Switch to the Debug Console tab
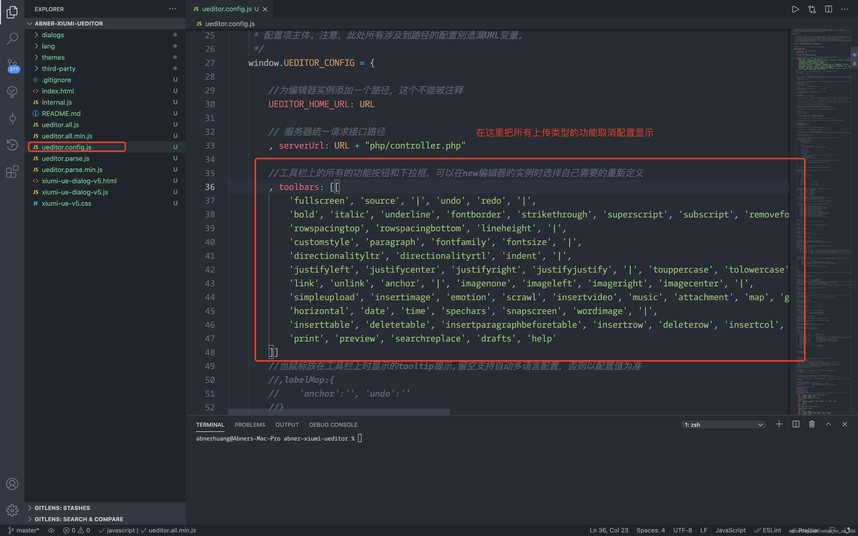This screenshot has width=858, height=536. click(x=333, y=425)
